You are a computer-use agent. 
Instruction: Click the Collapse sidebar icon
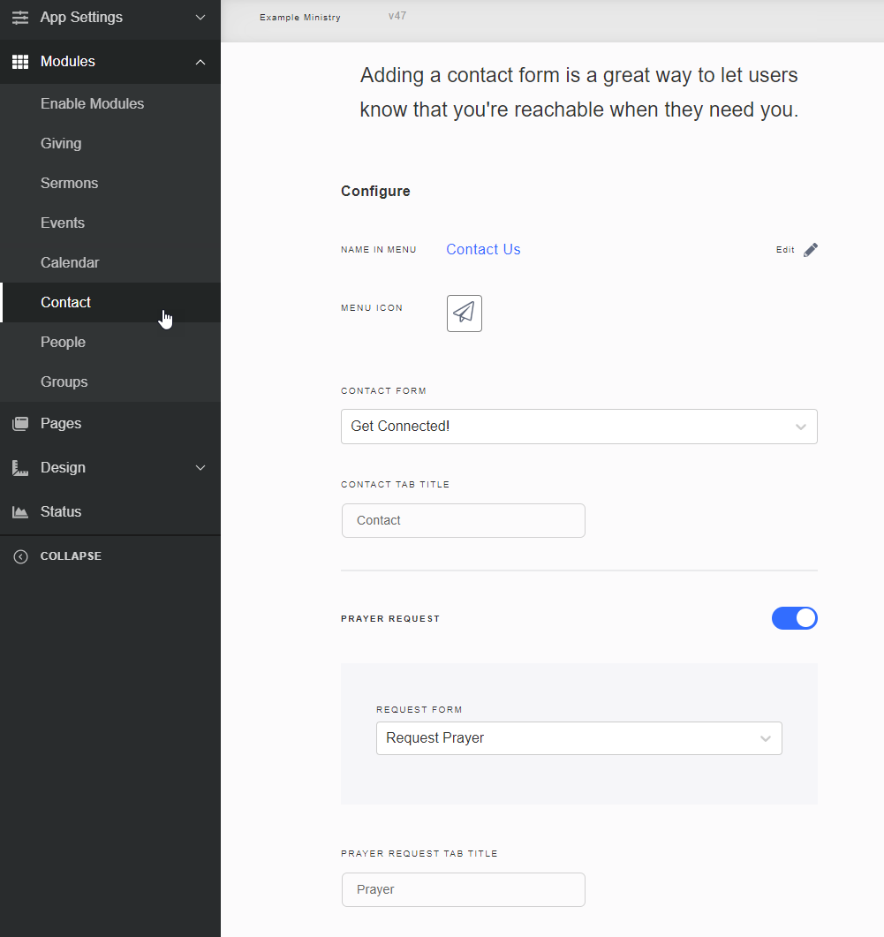pos(19,555)
